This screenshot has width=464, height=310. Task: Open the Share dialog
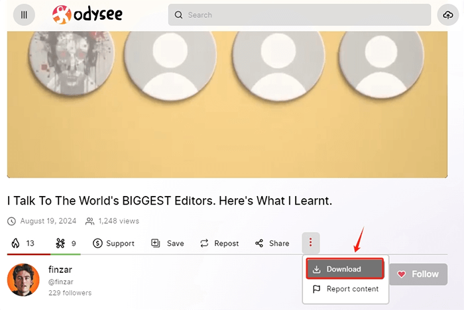tap(272, 243)
